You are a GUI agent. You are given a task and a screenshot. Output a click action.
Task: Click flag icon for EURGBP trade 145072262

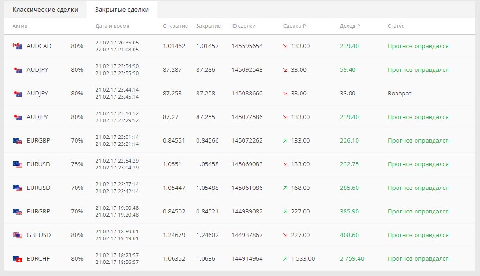point(17,141)
